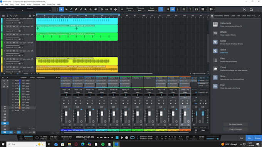Solo mixer channel 1
Screen dimensions: 262x147
point(69,101)
